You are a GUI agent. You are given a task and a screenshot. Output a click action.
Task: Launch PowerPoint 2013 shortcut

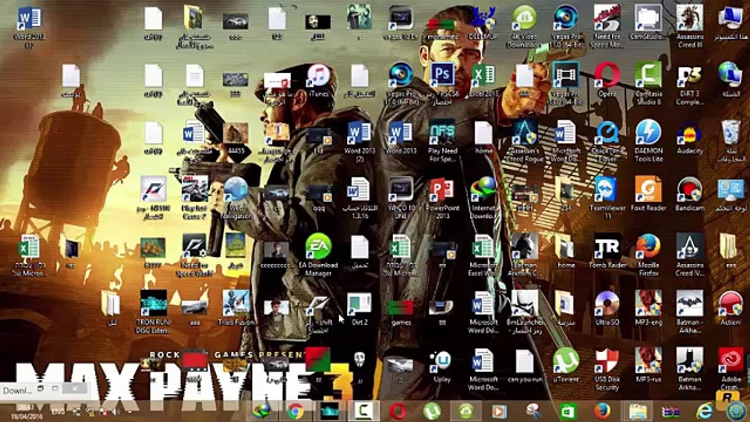point(442,198)
